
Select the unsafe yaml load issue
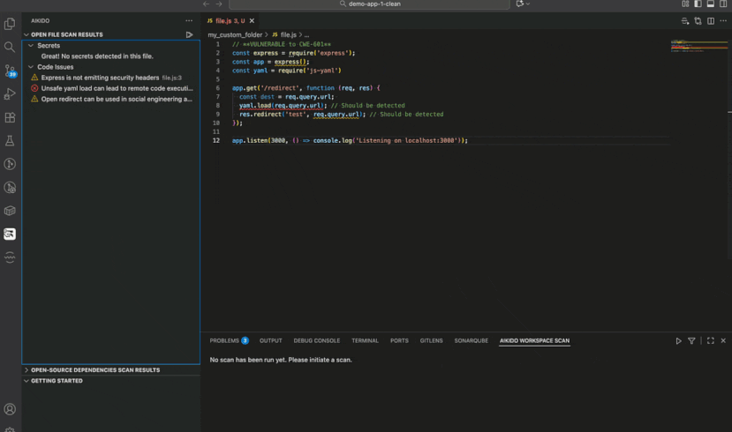coord(116,88)
